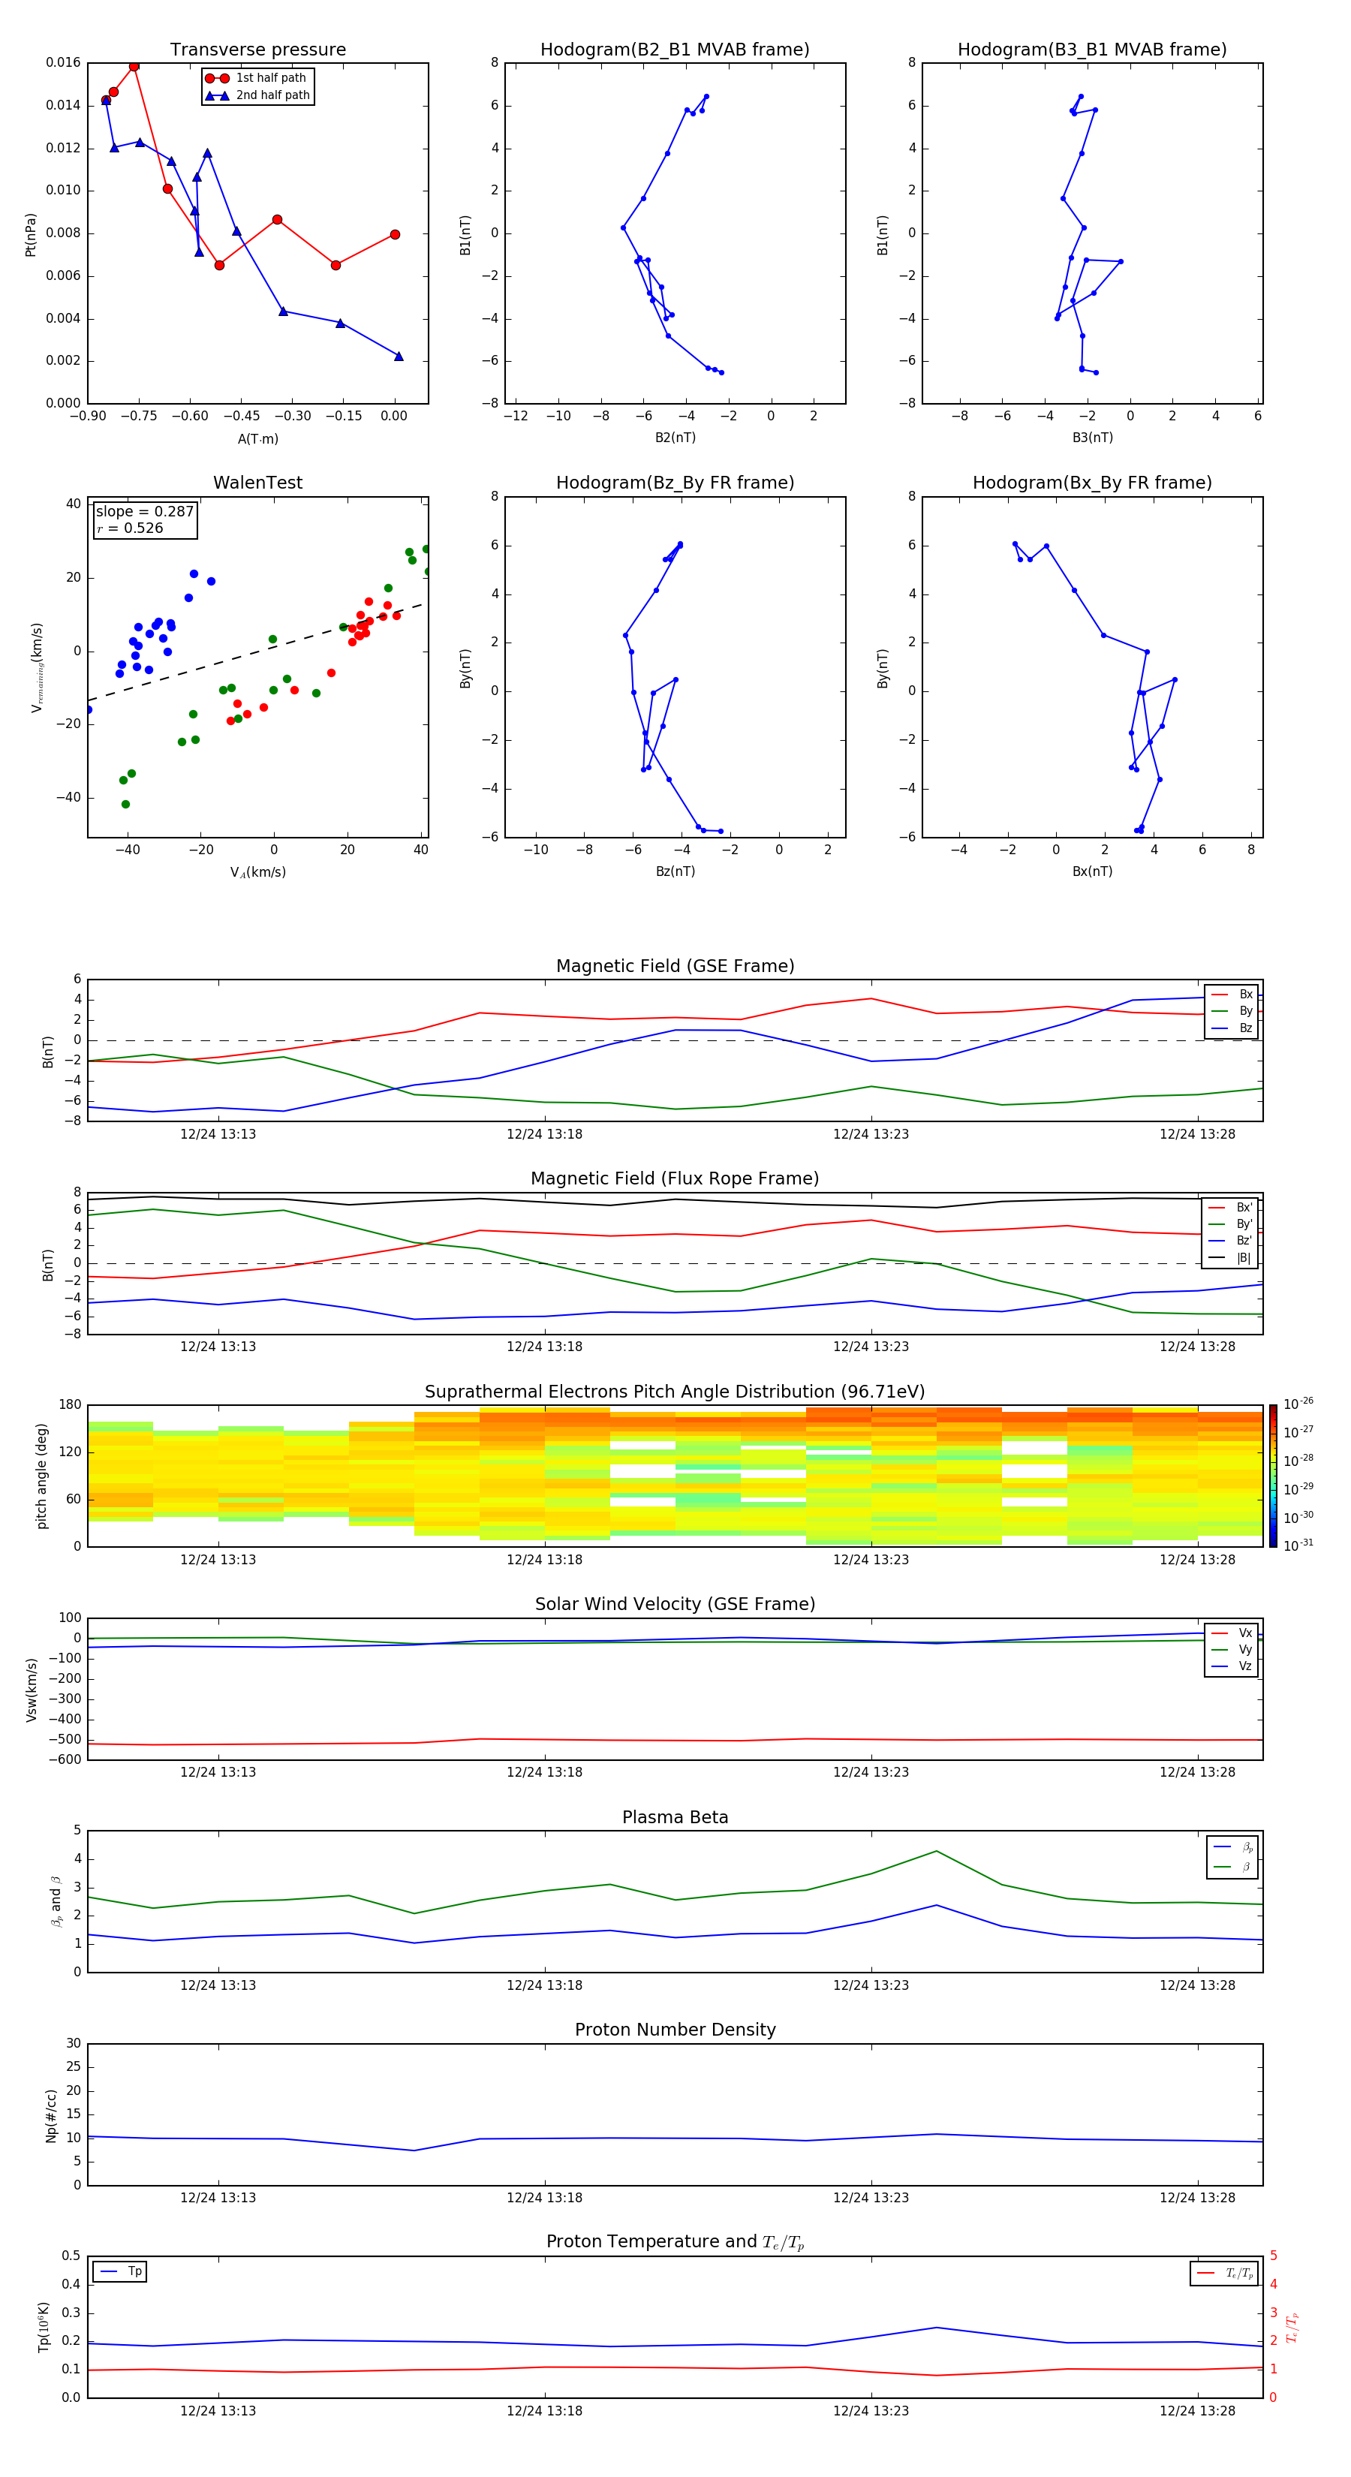Click '|B|' in Flux Rope legend
This screenshot has height=2477, width=1351.
click(x=1244, y=1258)
